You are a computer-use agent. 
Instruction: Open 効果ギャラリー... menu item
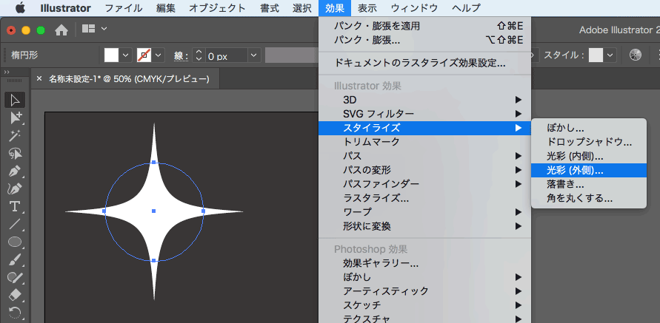point(424,263)
